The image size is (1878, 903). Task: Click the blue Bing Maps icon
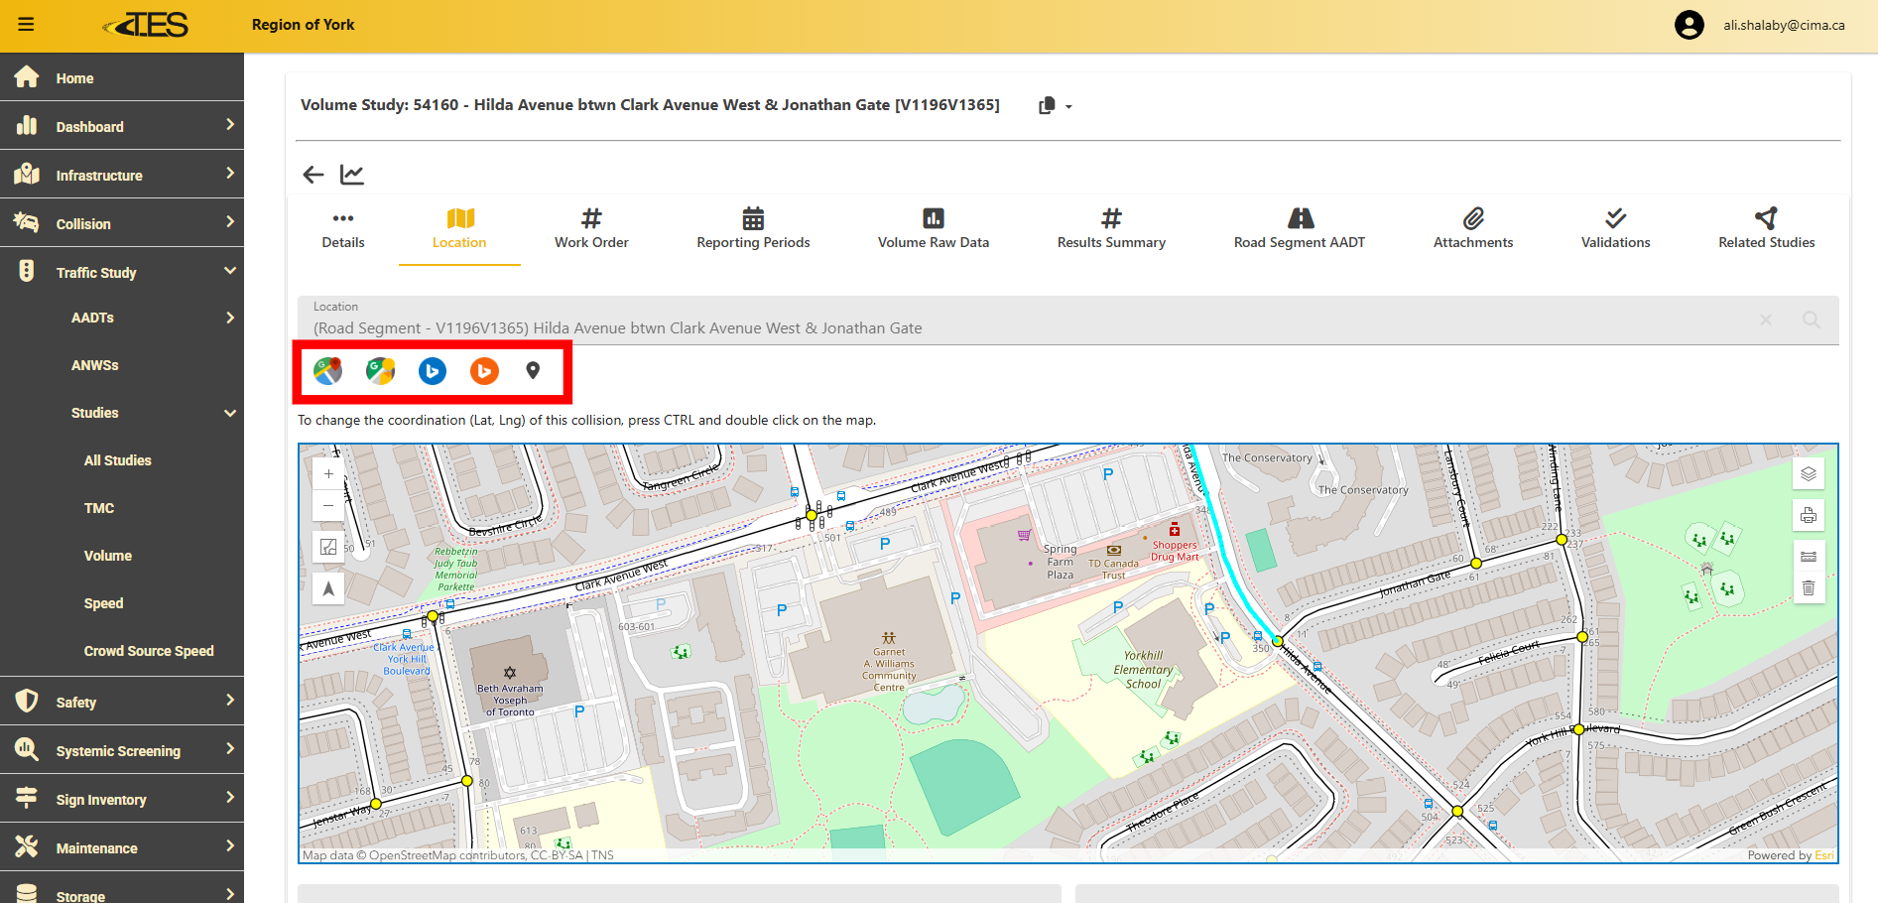433,371
